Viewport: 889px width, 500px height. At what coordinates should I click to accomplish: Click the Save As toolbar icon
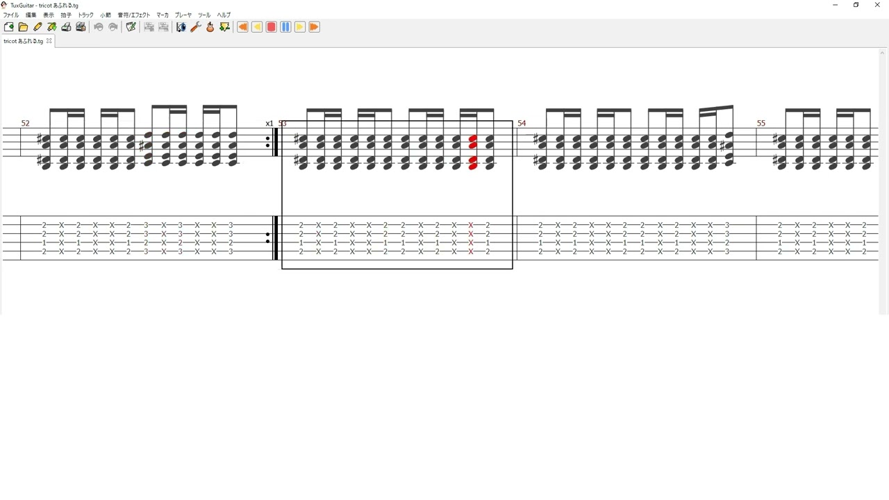coord(52,27)
